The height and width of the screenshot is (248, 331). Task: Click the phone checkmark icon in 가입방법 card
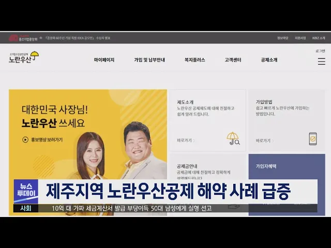click(312, 138)
